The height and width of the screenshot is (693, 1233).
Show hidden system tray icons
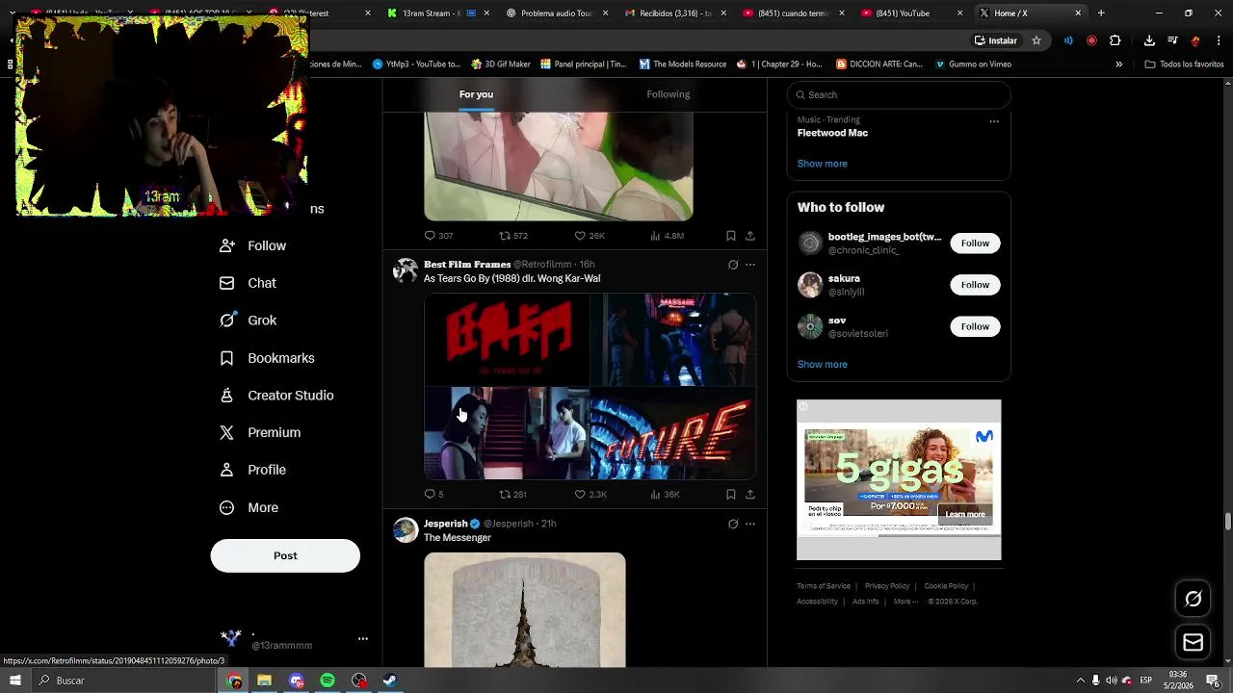(x=1080, y=680)
